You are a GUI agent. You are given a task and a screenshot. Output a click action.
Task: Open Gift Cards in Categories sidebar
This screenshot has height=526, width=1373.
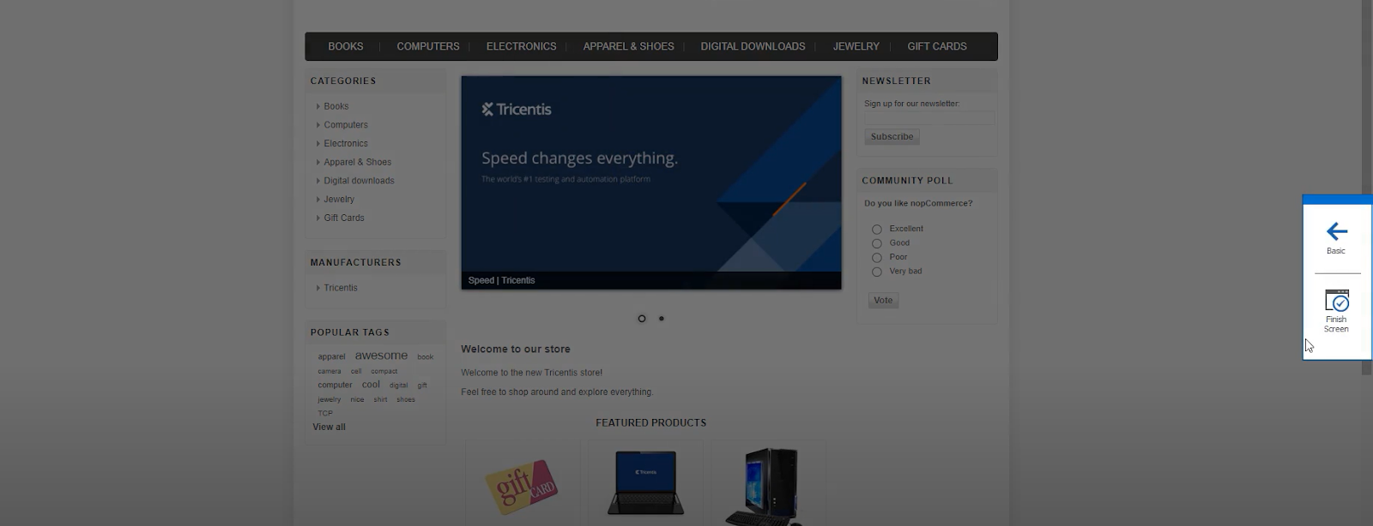point(344,218)
